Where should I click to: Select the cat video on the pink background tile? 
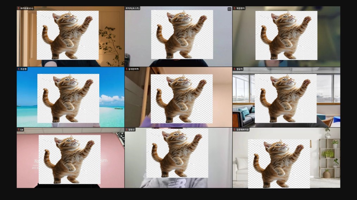click(69, 159)
